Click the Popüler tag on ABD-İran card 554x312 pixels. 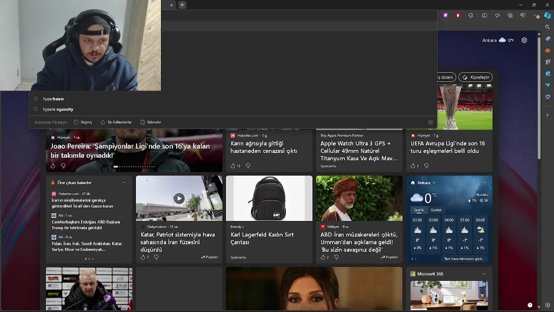[x=390, y=257]
